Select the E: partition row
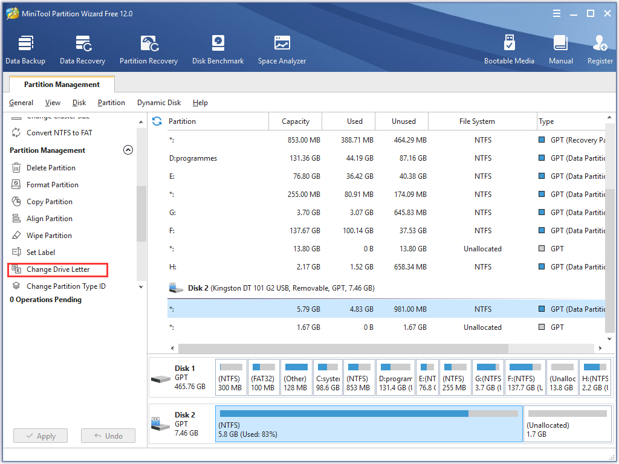The width and height of the screenshot is (619, 464). tap(386, 176)
